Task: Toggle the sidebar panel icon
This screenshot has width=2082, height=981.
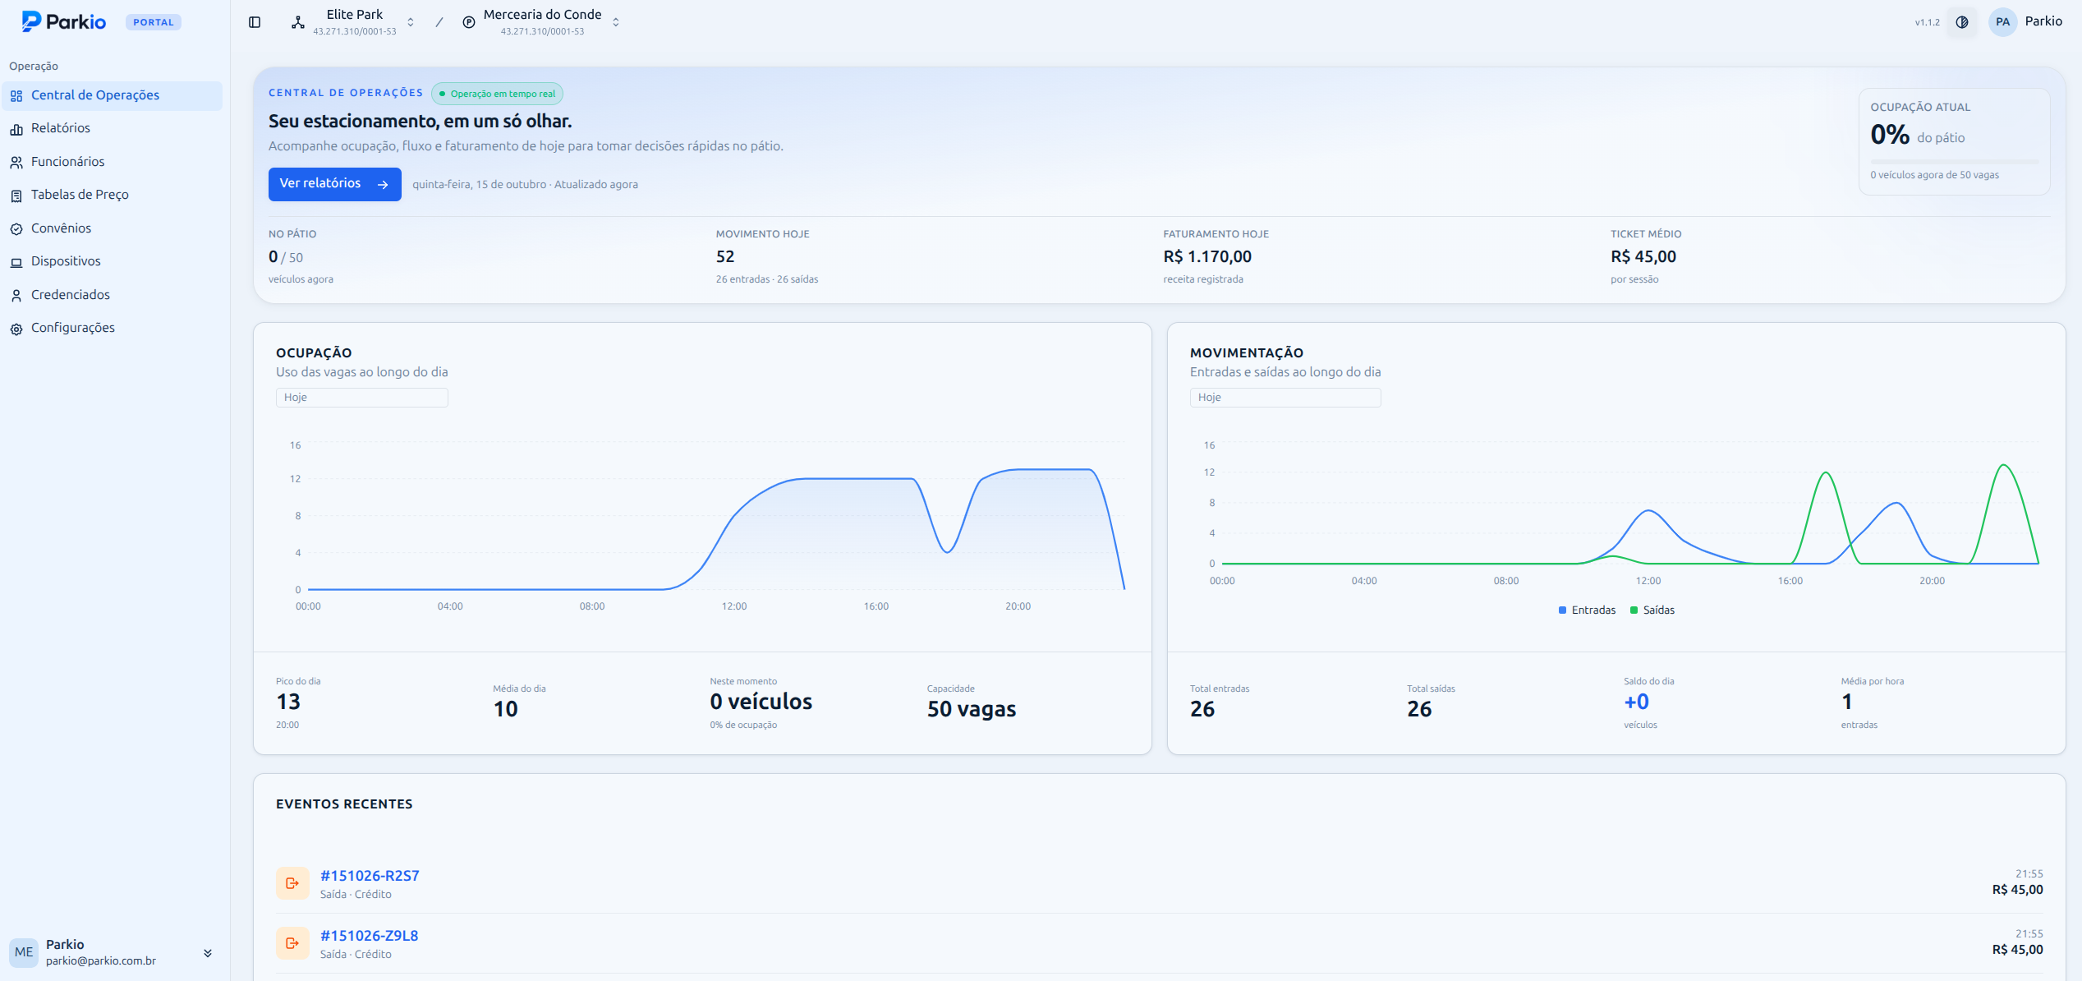Action: [255, 22]
